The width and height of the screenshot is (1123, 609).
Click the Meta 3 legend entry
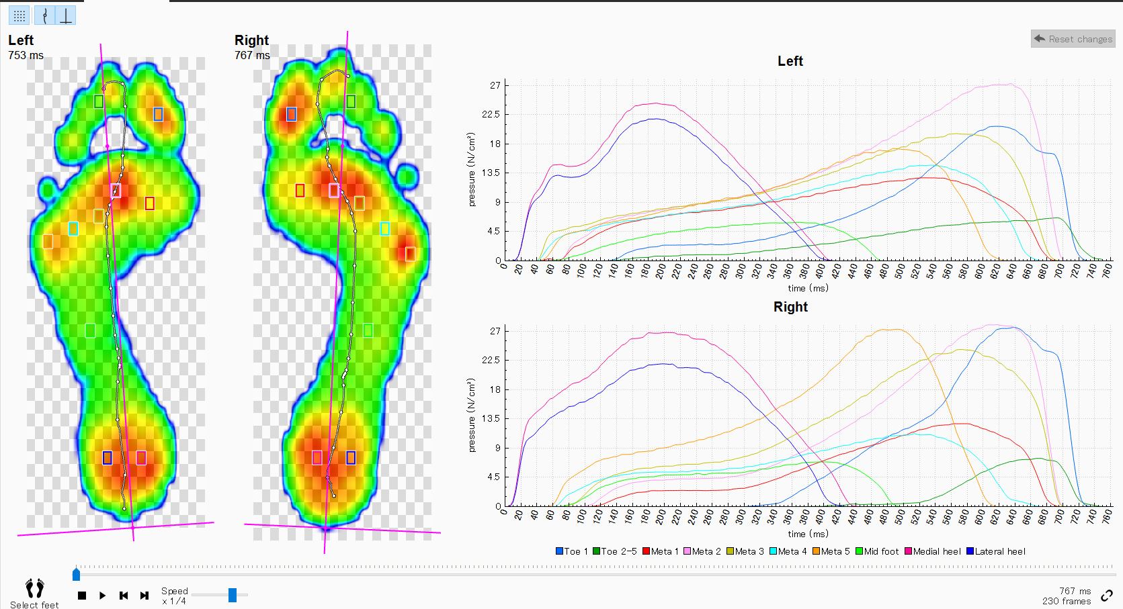[x=745, y=551]
